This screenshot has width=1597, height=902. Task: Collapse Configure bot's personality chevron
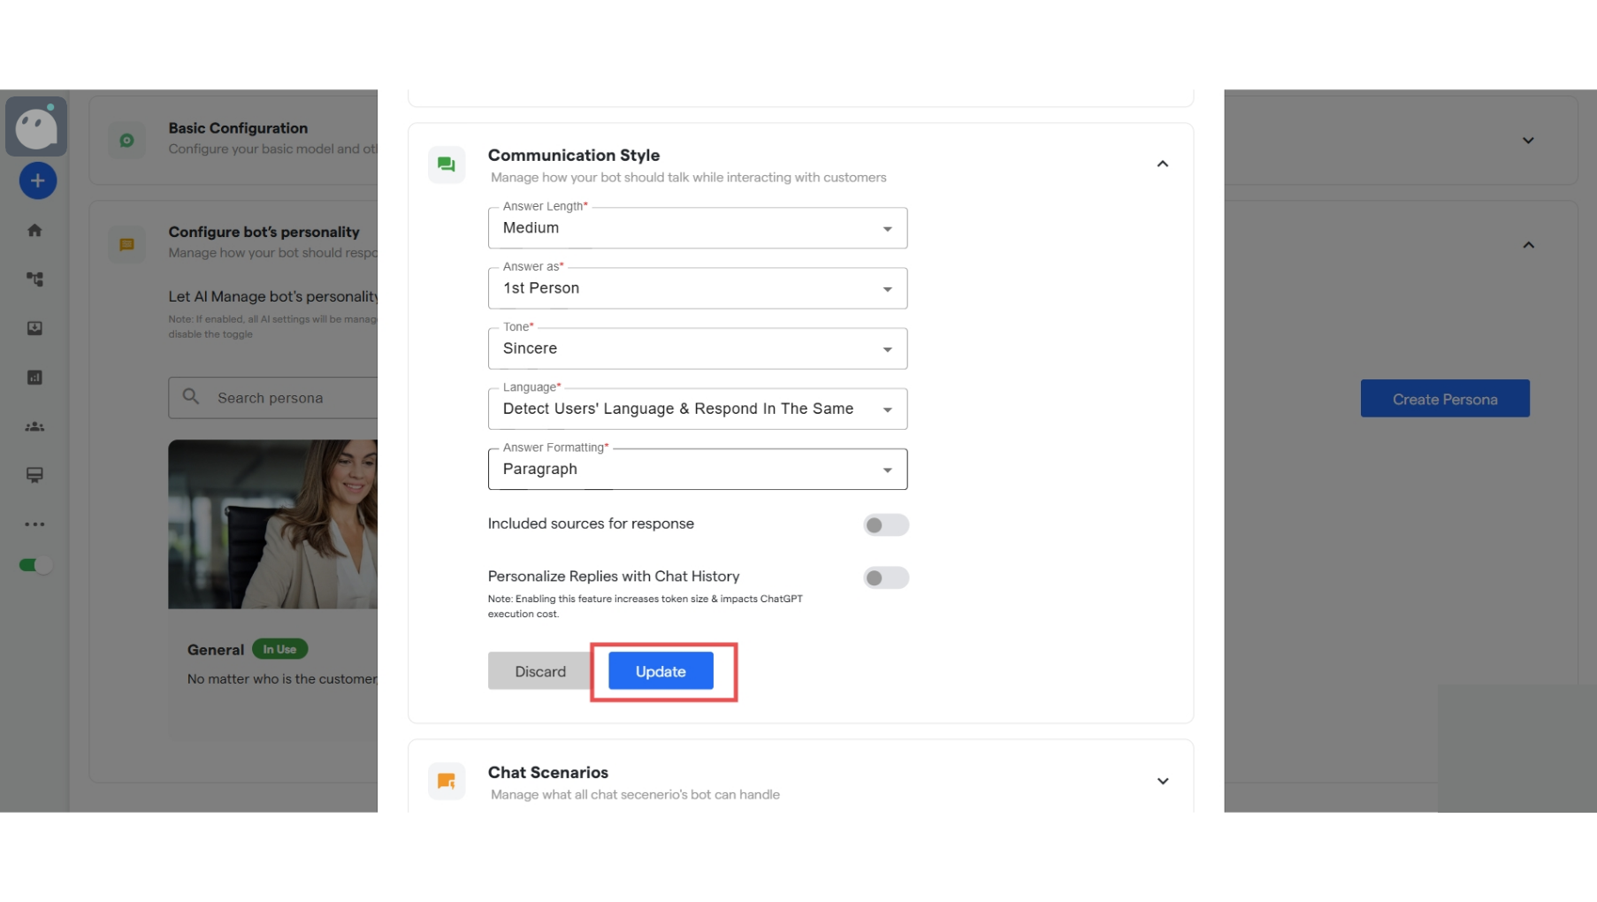click(1528, 245)
